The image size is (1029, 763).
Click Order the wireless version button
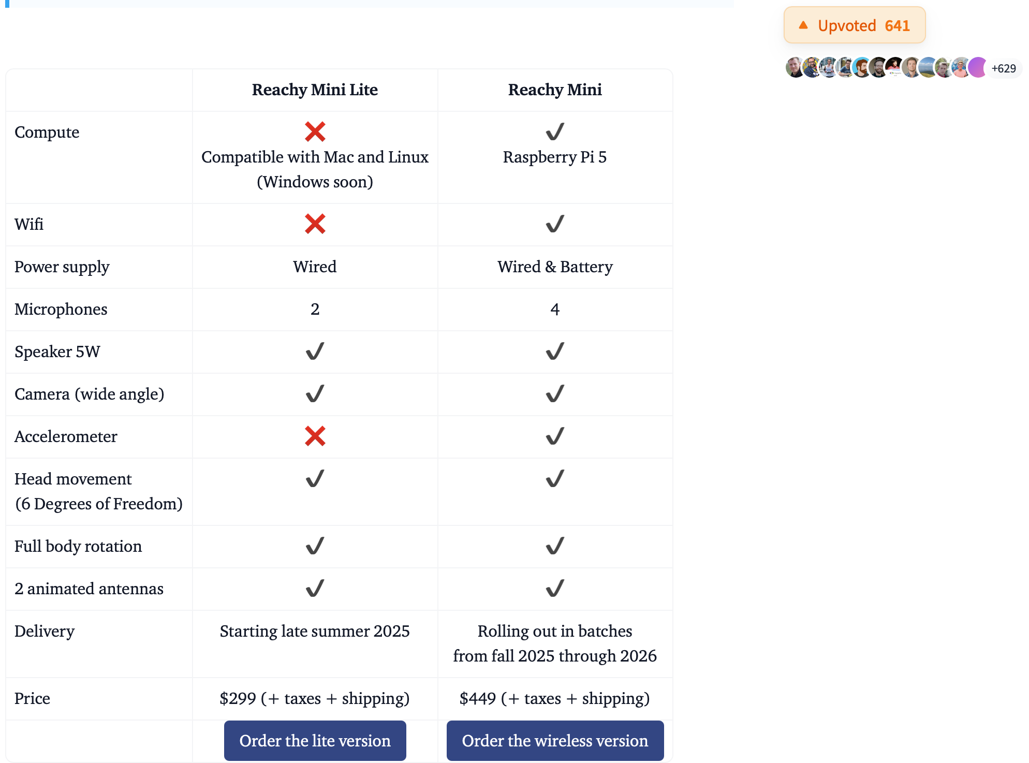555,741
